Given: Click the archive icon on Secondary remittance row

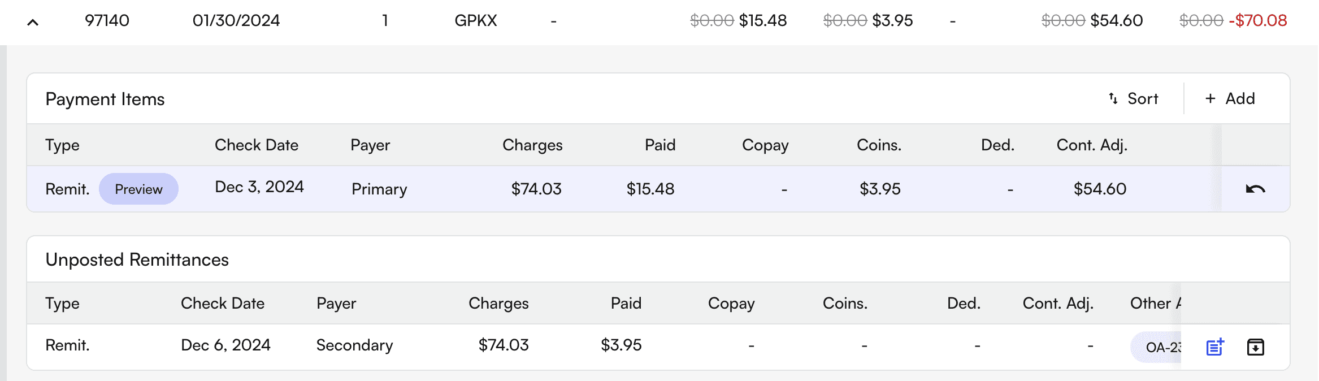Looking at the screenshot, I should pyautogui.click(x=1255, y=347).
